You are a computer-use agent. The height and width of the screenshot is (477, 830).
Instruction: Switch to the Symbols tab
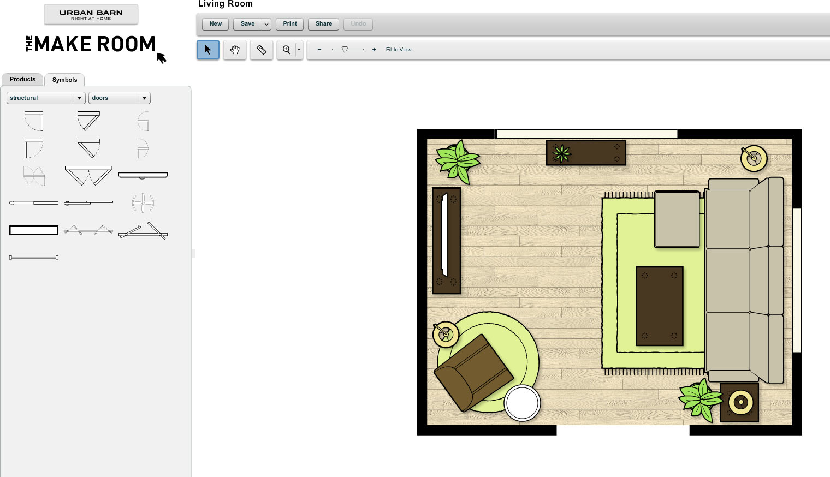(x=64, y=80)
